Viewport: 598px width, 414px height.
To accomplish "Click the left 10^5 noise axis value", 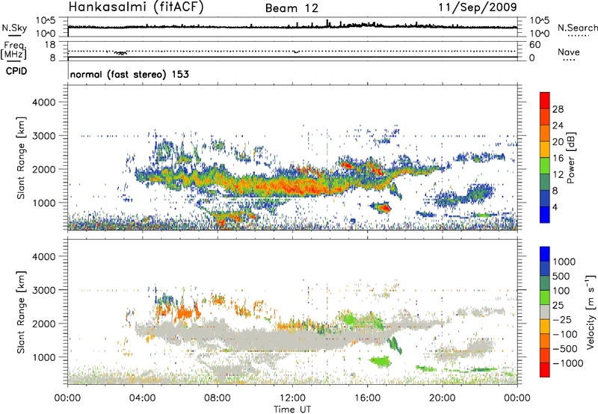I will coord(46,21).
